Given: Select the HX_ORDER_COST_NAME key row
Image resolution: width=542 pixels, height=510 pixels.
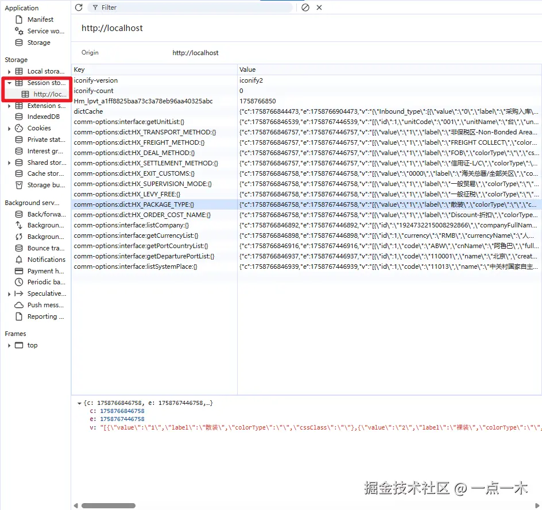Looking at the screenshot, I should pyautogui.click(x=154, y=215).
